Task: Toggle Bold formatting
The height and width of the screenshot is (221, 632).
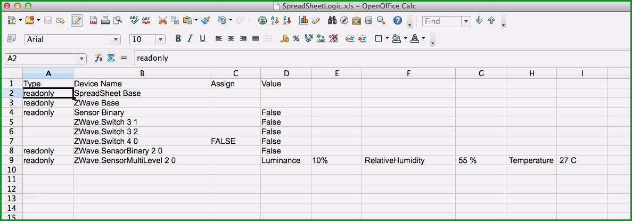Action: point(178,38)
